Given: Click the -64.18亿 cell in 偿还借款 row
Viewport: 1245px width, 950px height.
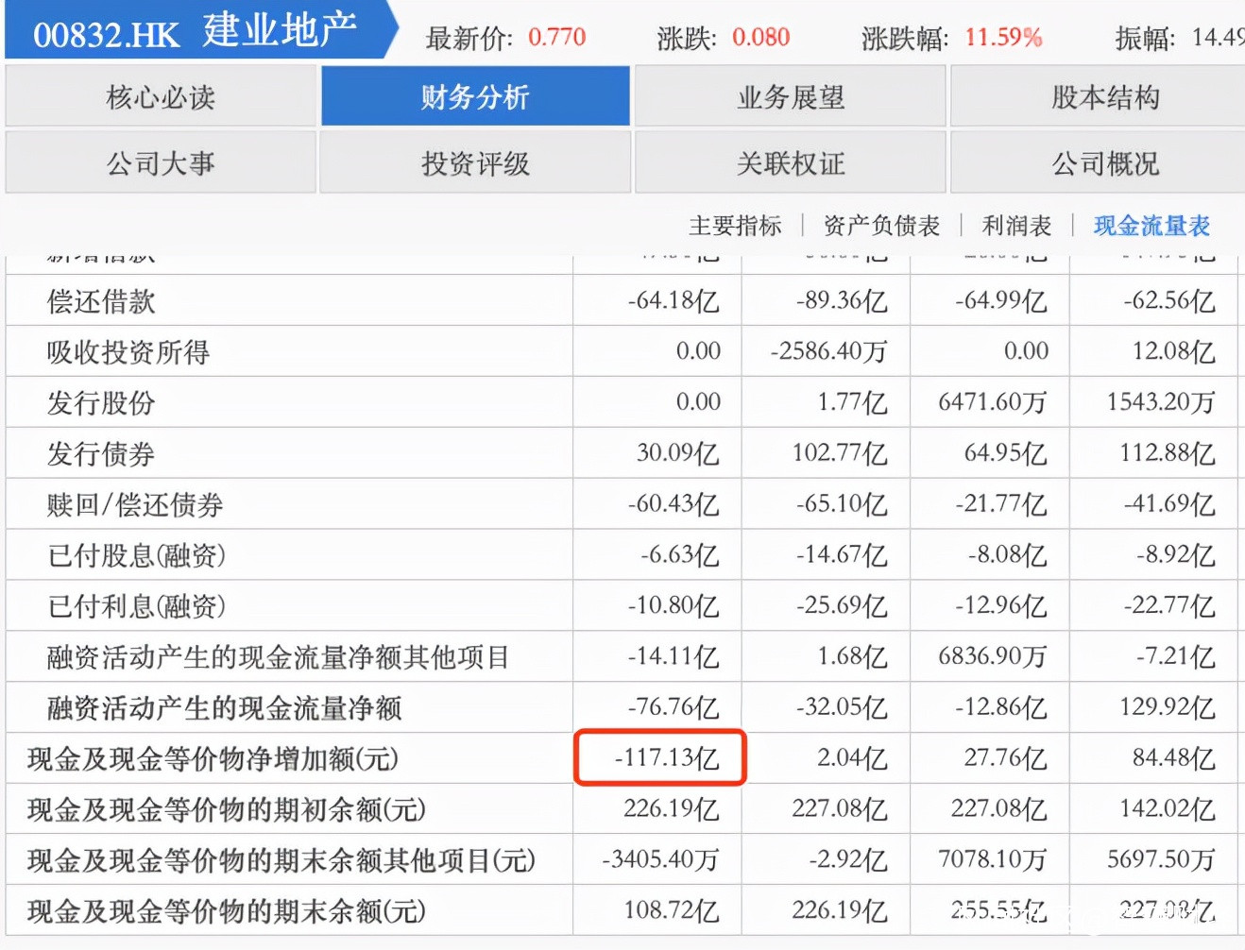Looking at the screenshot, I should coord(674,301).
